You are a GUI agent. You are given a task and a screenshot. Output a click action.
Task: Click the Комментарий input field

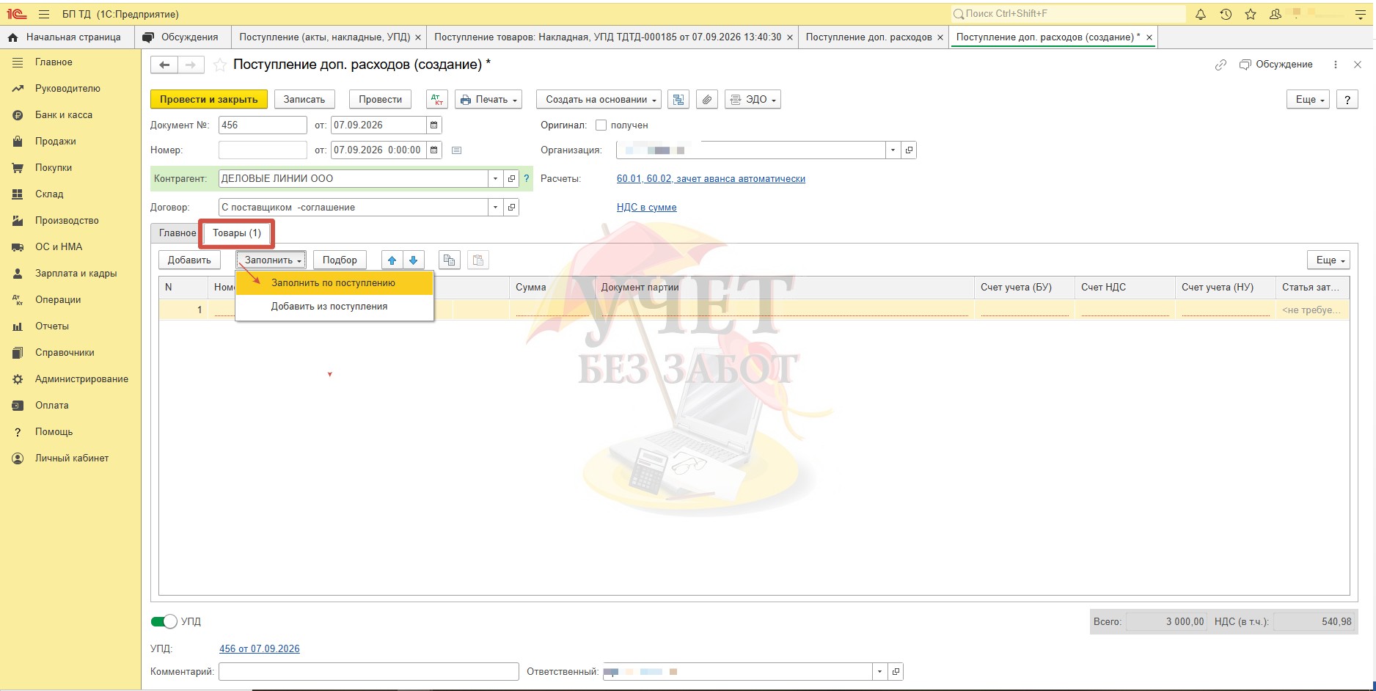369,672
